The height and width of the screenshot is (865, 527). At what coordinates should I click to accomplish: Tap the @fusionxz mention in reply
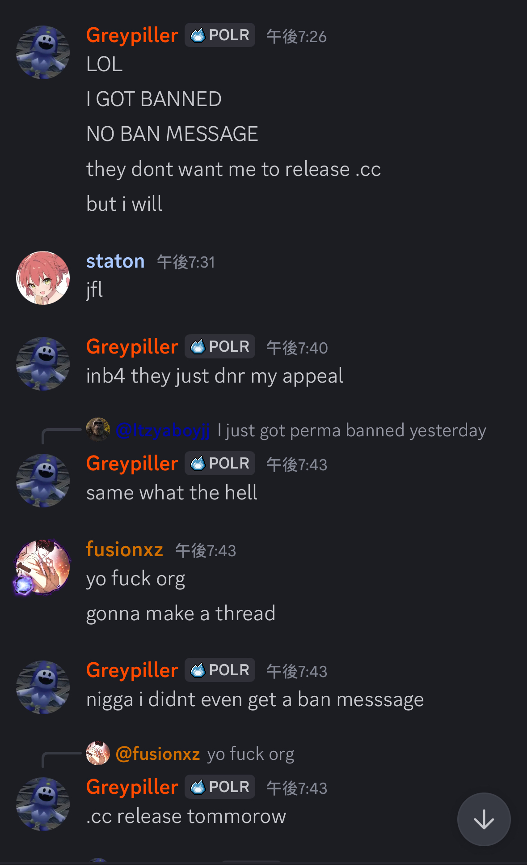(x=158, y=754)
